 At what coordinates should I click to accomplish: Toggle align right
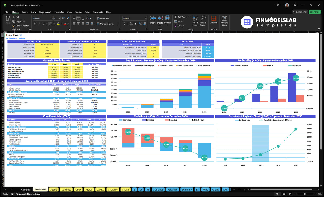[x=83, y=24]
